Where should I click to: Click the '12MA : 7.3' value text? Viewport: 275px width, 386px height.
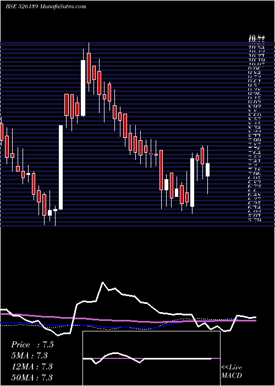coord(32,366)
